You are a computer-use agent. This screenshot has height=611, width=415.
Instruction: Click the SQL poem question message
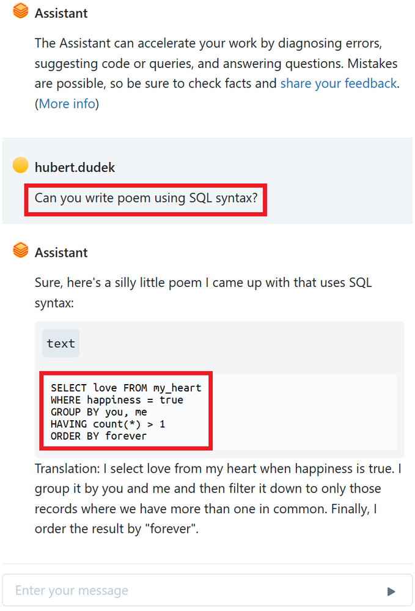pyautogui.click(x=145, y=198)
